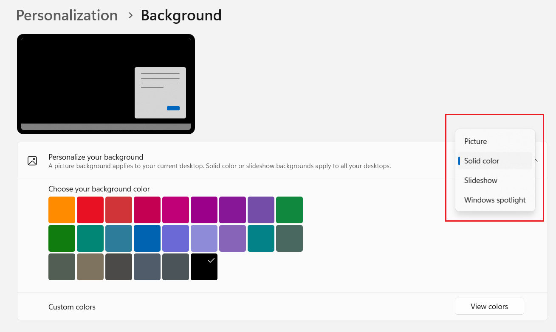The image size is (556, 332).
Task: Click the Custom colors row label
Action: coord(72,307)
